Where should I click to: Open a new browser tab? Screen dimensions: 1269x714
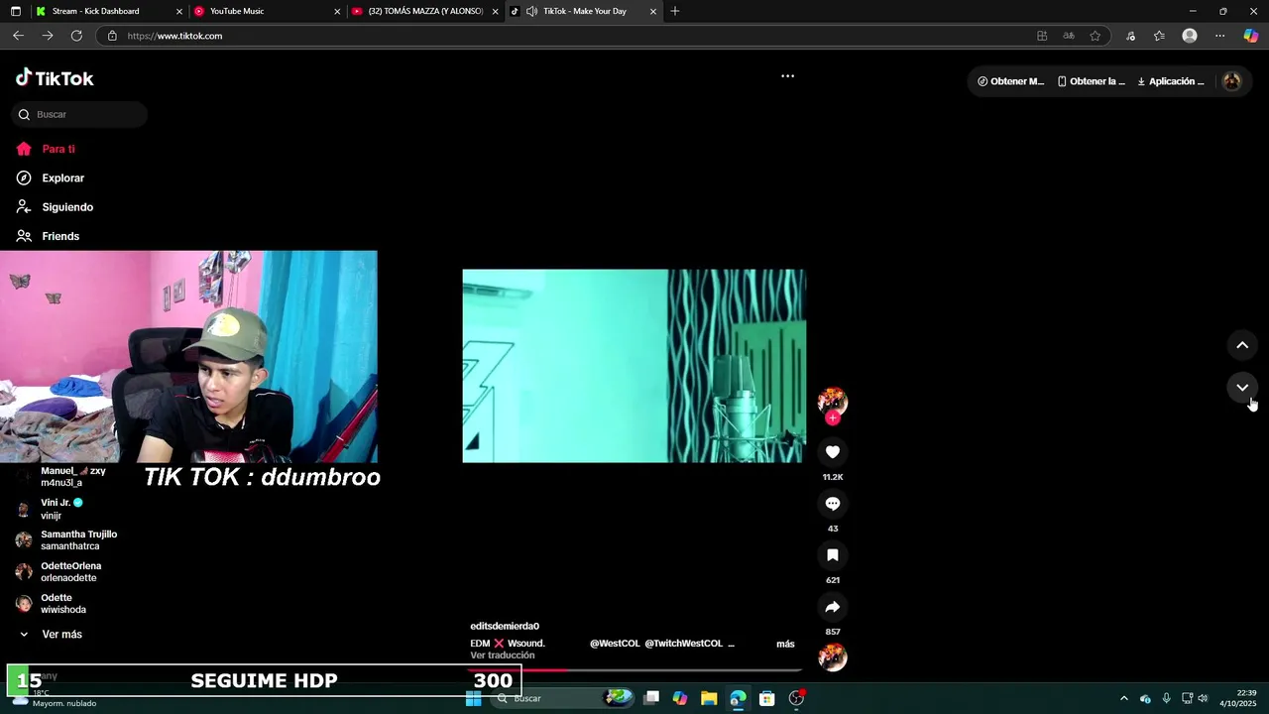coord(675,11)
